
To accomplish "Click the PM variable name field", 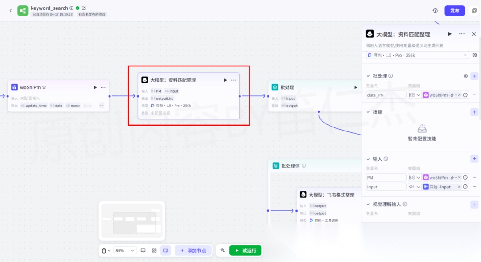I will point(386,177).
